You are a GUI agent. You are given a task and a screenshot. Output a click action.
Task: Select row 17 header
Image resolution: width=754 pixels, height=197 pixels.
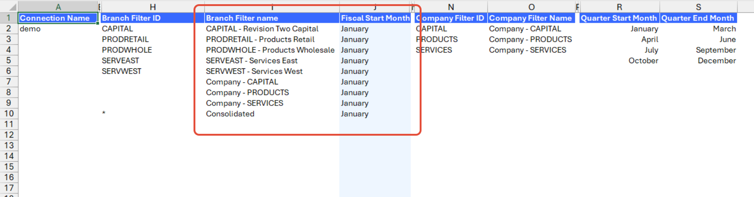point(8,188)
